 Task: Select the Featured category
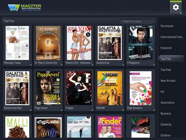tap(166, 48)
